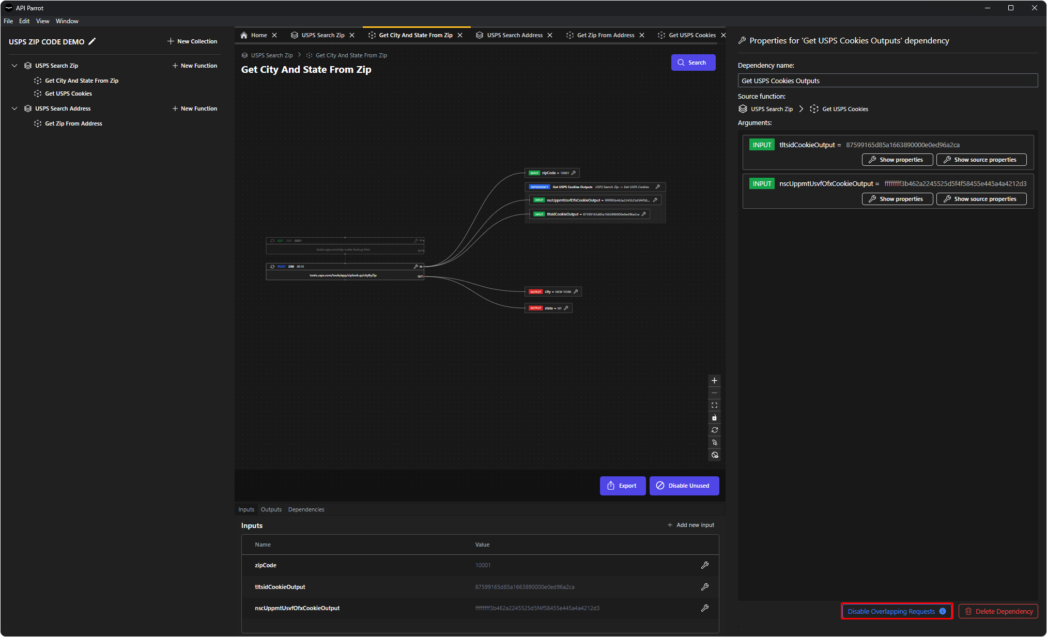Viewport: 1047px width, 637px height.
Task: Close the Get City And State From Zip tab
Action: (x=460, y=35)
